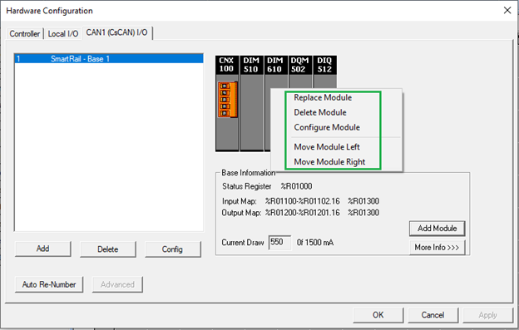
Task: Click the Add button below list
Action: [43, 249]
